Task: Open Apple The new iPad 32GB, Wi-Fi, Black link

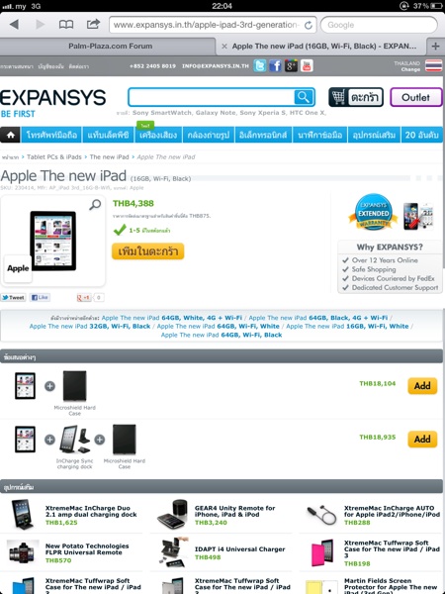Action: pyautogui.click(x=90, y=326)
